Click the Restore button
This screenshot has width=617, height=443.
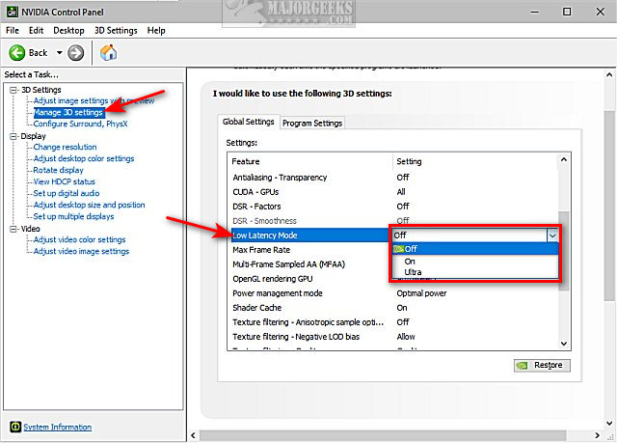click(x=542, y=365)
